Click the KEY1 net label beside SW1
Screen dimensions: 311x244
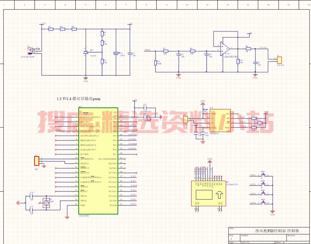pyautogui.click(x=253, y=175)
